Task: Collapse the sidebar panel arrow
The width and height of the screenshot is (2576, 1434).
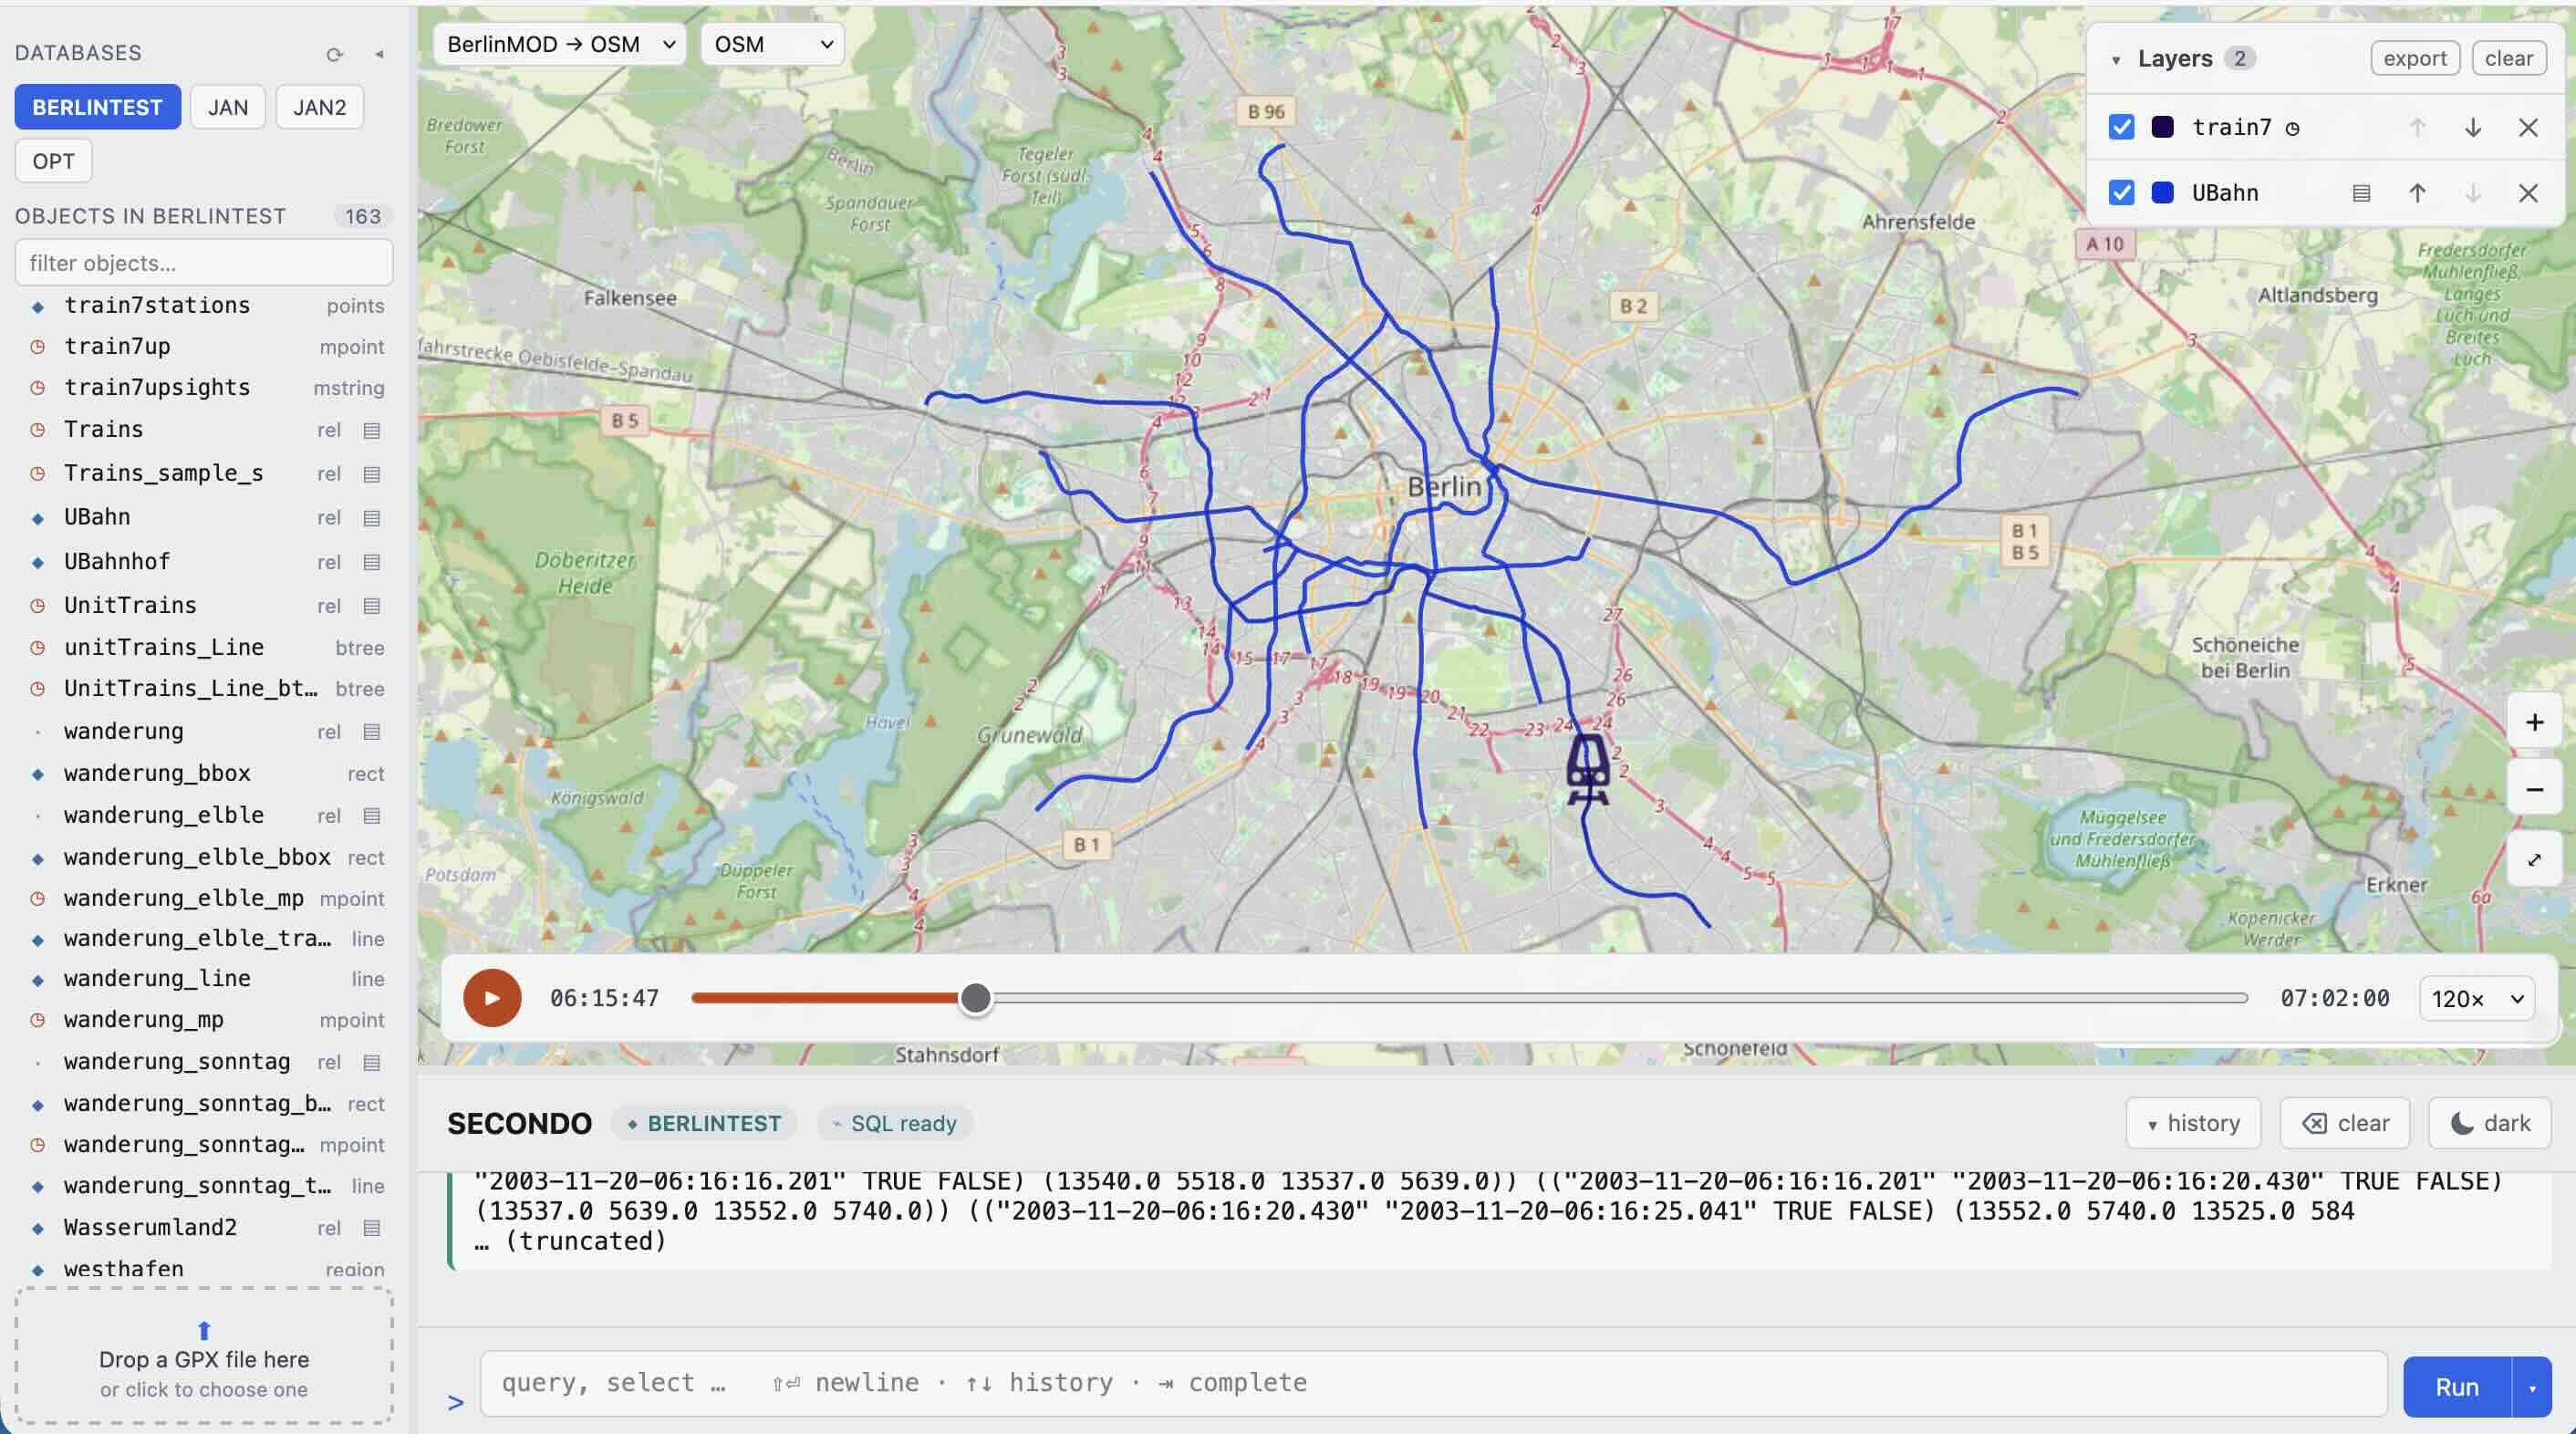Action: pyautogui.click(x=379, y=54)
